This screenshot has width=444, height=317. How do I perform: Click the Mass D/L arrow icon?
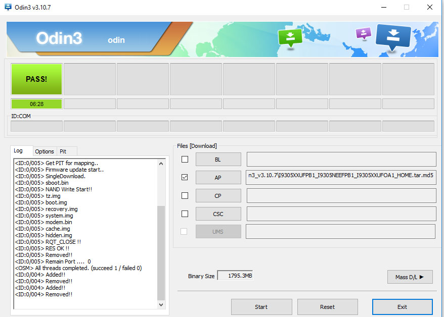click(x=422, y=277)
